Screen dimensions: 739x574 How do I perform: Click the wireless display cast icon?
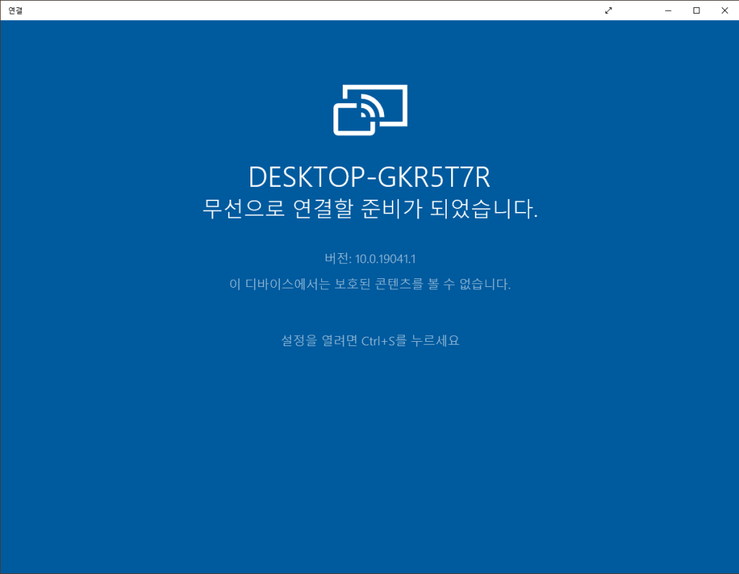point(370,110)
